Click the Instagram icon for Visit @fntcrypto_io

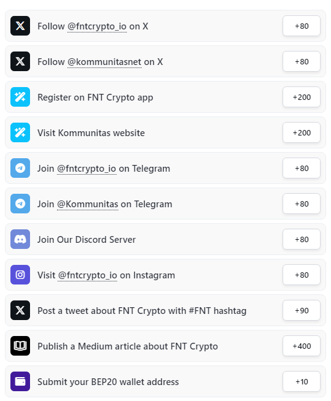coord(20,275)
